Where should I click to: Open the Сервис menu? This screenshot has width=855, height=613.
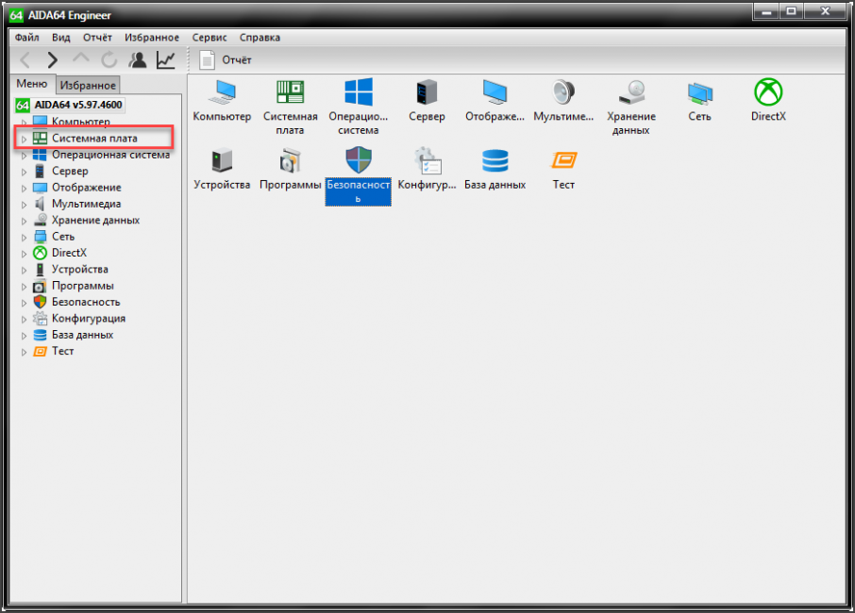tap(209, 38)
